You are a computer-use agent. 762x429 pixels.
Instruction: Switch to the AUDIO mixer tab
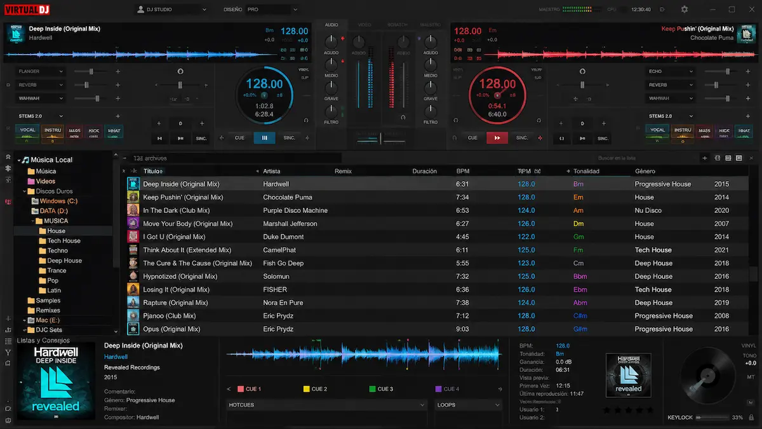click(331, 25)
